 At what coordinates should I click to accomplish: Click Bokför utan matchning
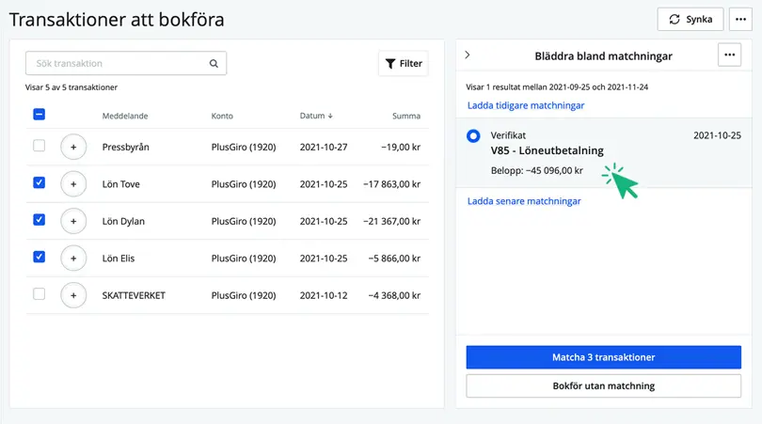(603, 385)
